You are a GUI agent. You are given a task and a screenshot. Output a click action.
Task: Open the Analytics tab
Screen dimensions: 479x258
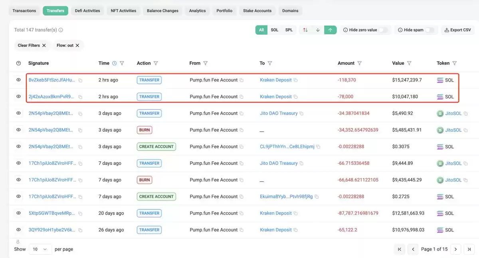[198, 11]
